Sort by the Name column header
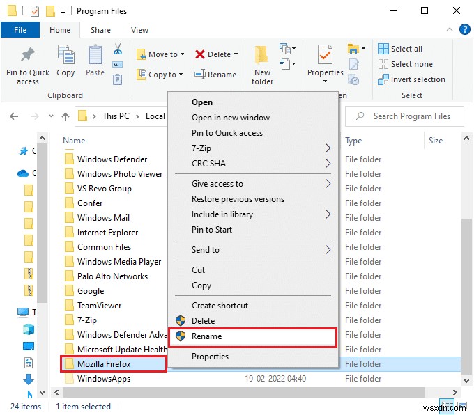Image resolution: width=474 pixels, height=415 pixels. pos(74,141)
